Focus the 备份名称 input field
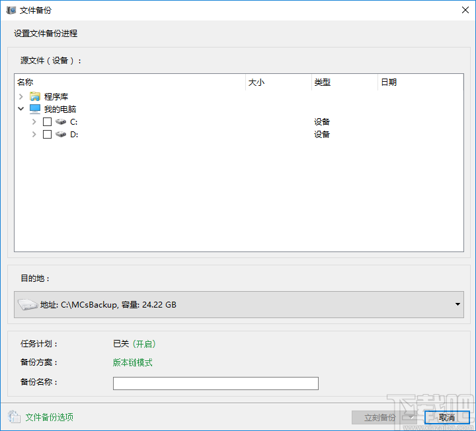Viewport: 476px width, 431px height. coord(216,383)
